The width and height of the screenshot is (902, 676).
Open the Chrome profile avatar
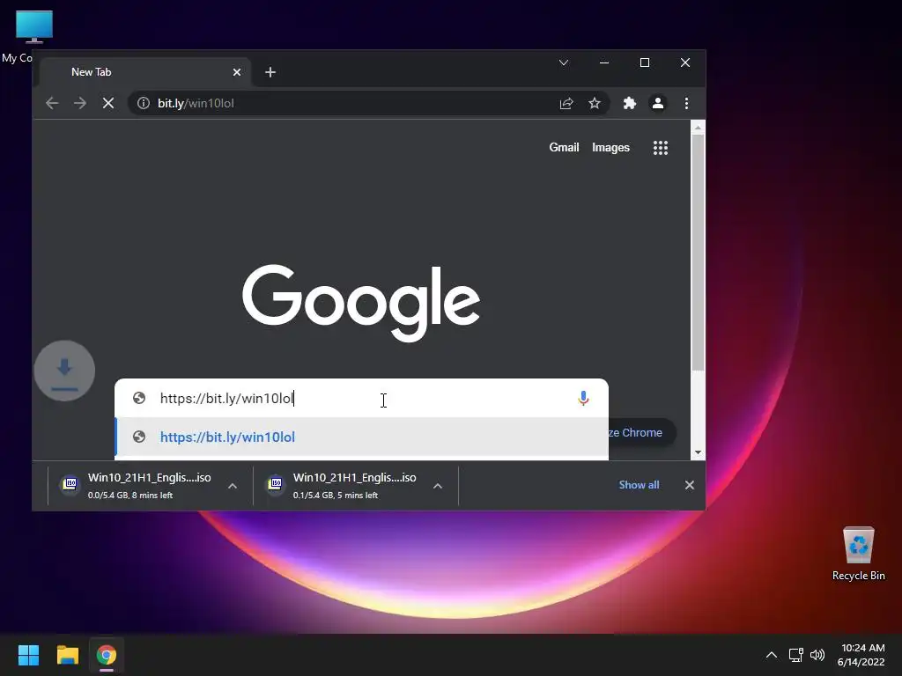click(657, 104)
